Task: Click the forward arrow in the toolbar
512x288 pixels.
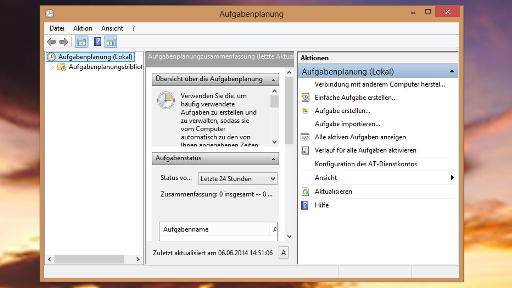Action: (x=63, y=42)
